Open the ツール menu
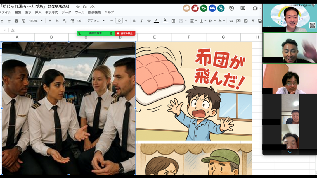Viewport: 317px width, 178px height. [x=80, y=12]
